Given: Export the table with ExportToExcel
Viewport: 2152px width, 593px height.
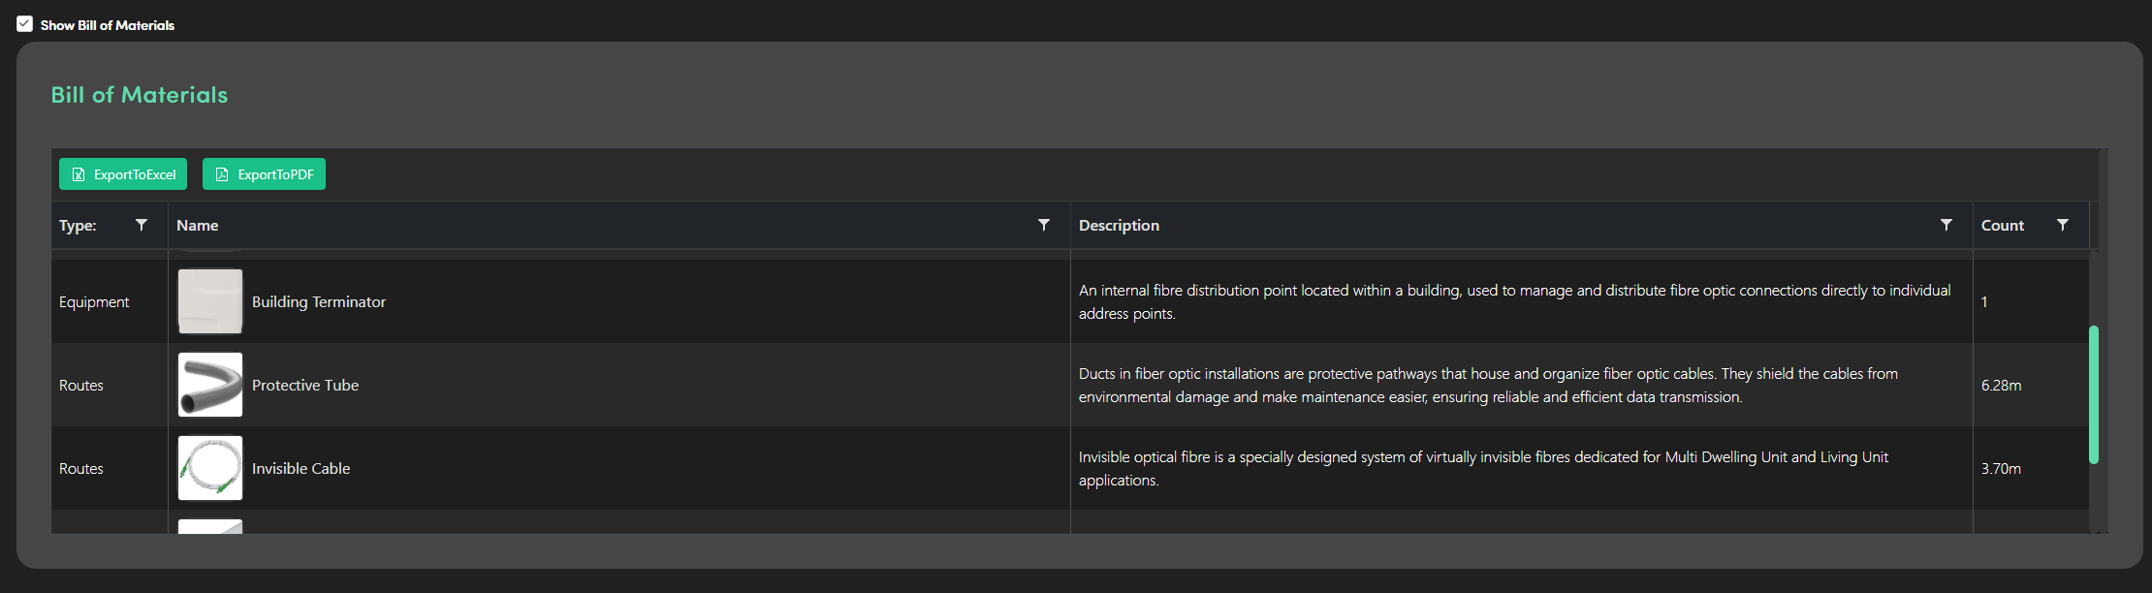Looking at the screenshot, I should coord(123,174).
